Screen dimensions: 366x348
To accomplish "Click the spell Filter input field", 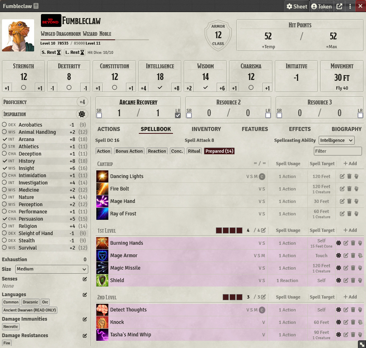I will point(338,151).
